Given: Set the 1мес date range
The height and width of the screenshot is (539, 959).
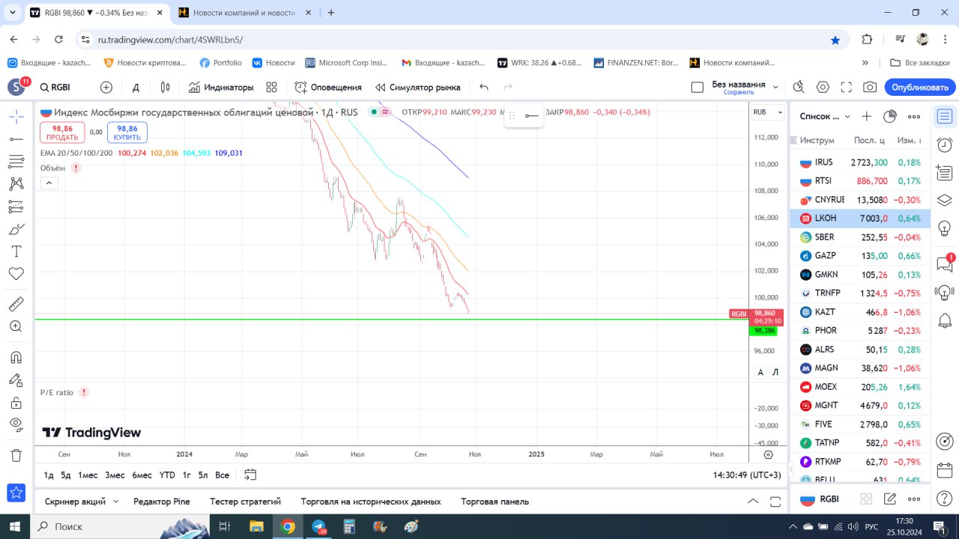Looking at the screenshot, I should tap(88, 475).
